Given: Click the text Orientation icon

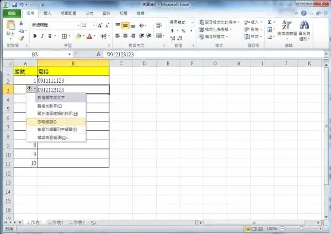Looking at the screenshot, I should tap(142, 25).
